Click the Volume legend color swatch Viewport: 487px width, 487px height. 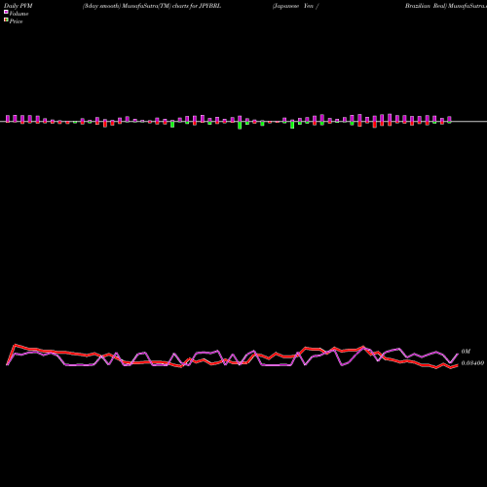click(6, 12)
